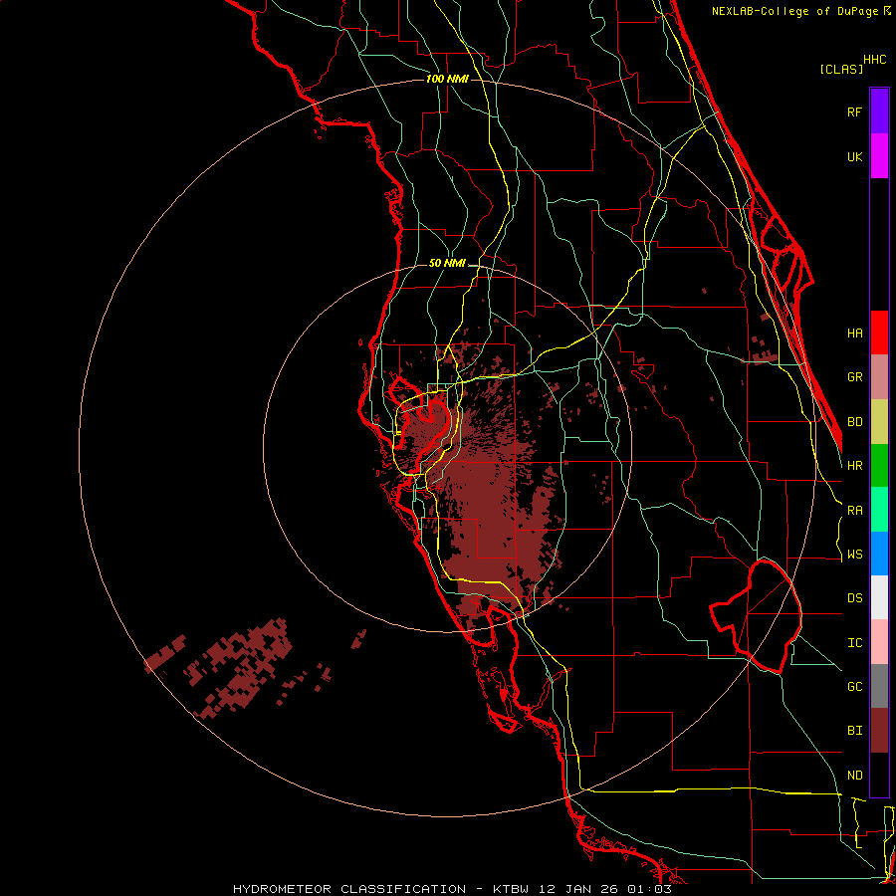Pick the RA mint green legend swatch

click(x=879, y=510)
